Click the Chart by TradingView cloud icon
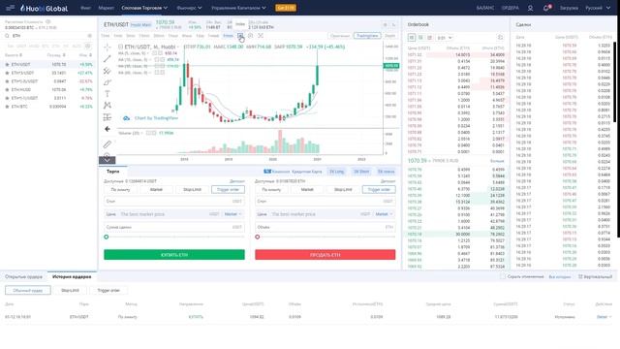Screen dimensions: 620x349 click(x=126, y=118)
